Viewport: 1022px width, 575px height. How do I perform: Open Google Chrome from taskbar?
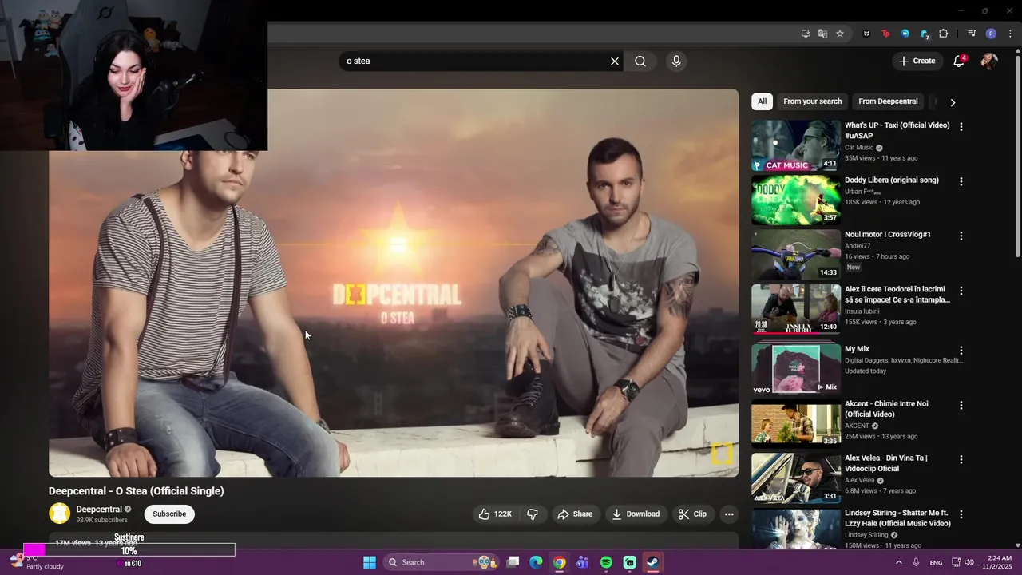(x=559, y=562)
